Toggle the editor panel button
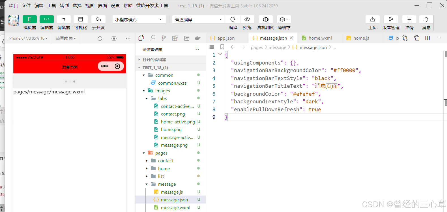447x212 pixels. (47, 19)
